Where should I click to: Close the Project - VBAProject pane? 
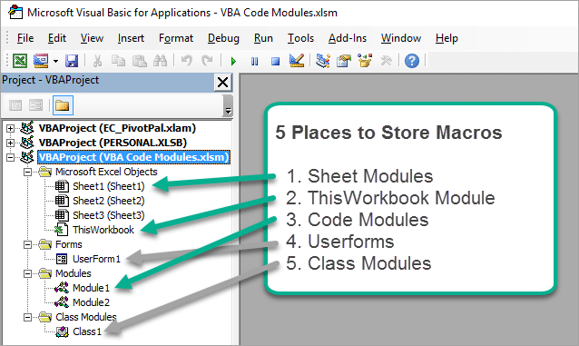(223, 82)
